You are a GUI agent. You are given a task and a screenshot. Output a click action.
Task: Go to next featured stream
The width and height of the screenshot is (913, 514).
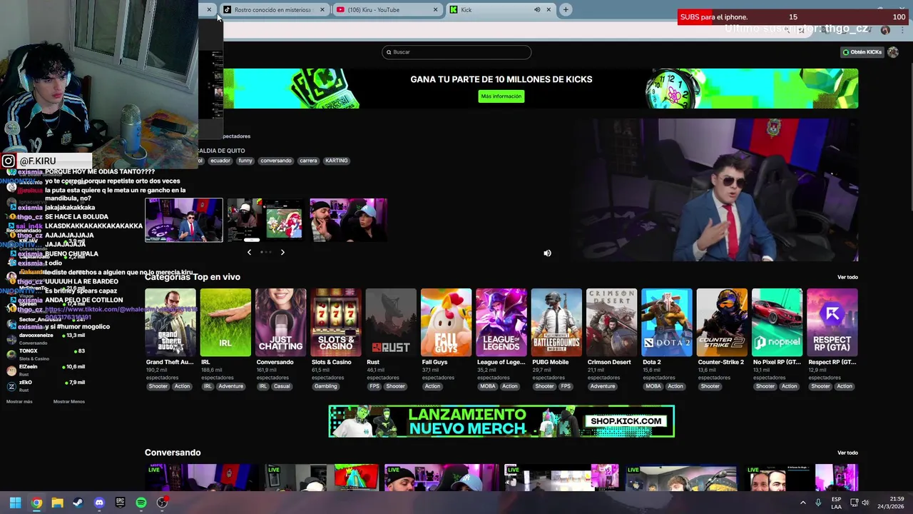click(282, 252)
